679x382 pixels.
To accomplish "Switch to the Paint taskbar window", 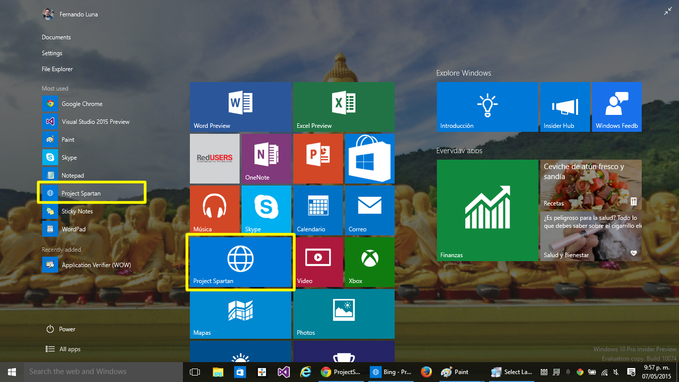I will pyautogui.click(x=461, y=372).
